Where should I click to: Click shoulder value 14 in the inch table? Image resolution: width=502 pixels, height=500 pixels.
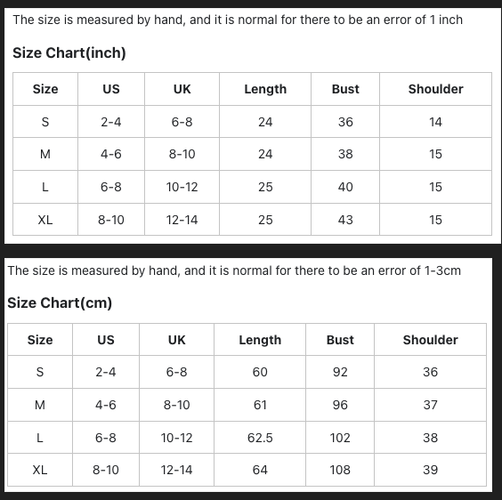coord(435,122)
